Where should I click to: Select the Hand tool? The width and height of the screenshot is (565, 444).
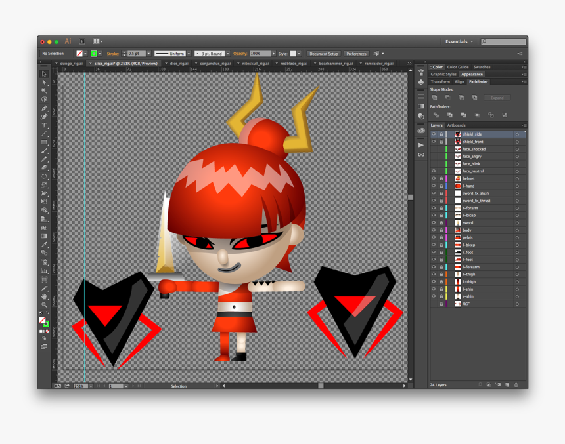(44, 296)
